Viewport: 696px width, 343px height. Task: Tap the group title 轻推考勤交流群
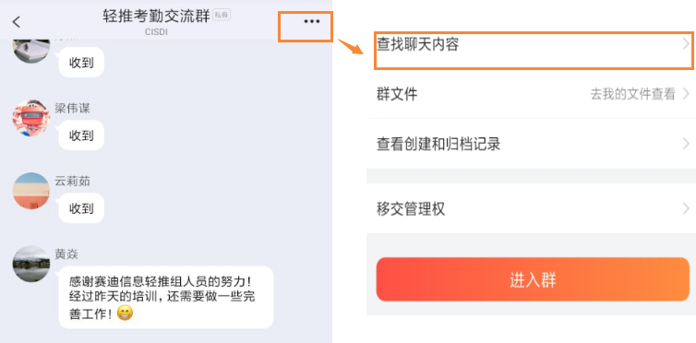[156, 16]
